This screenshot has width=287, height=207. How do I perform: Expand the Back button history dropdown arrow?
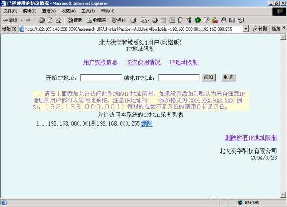tap(22, 20)
